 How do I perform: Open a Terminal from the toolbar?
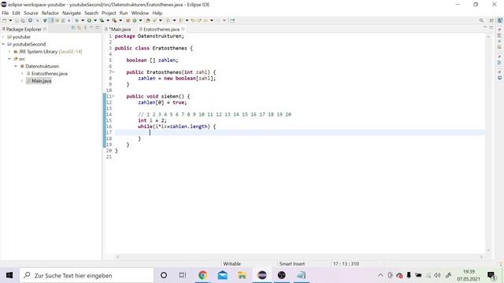30,20
